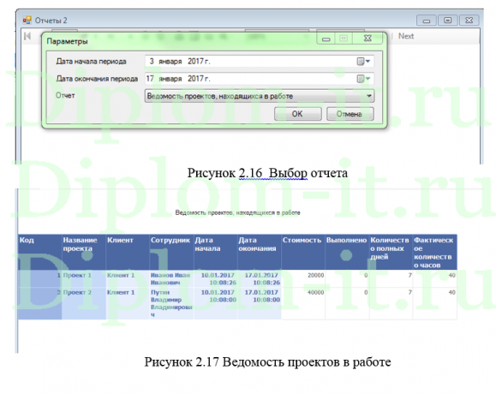The image size is (496, 394).
Task: Click the Отчеты 2 window icon
Action: click(x=27, y=21)
